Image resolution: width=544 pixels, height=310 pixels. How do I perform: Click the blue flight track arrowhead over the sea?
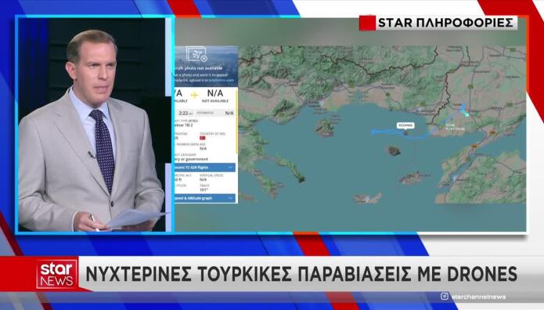(x=374, y=132)
